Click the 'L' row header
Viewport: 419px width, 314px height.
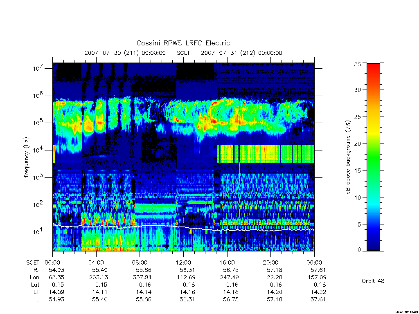pos(38,300)
